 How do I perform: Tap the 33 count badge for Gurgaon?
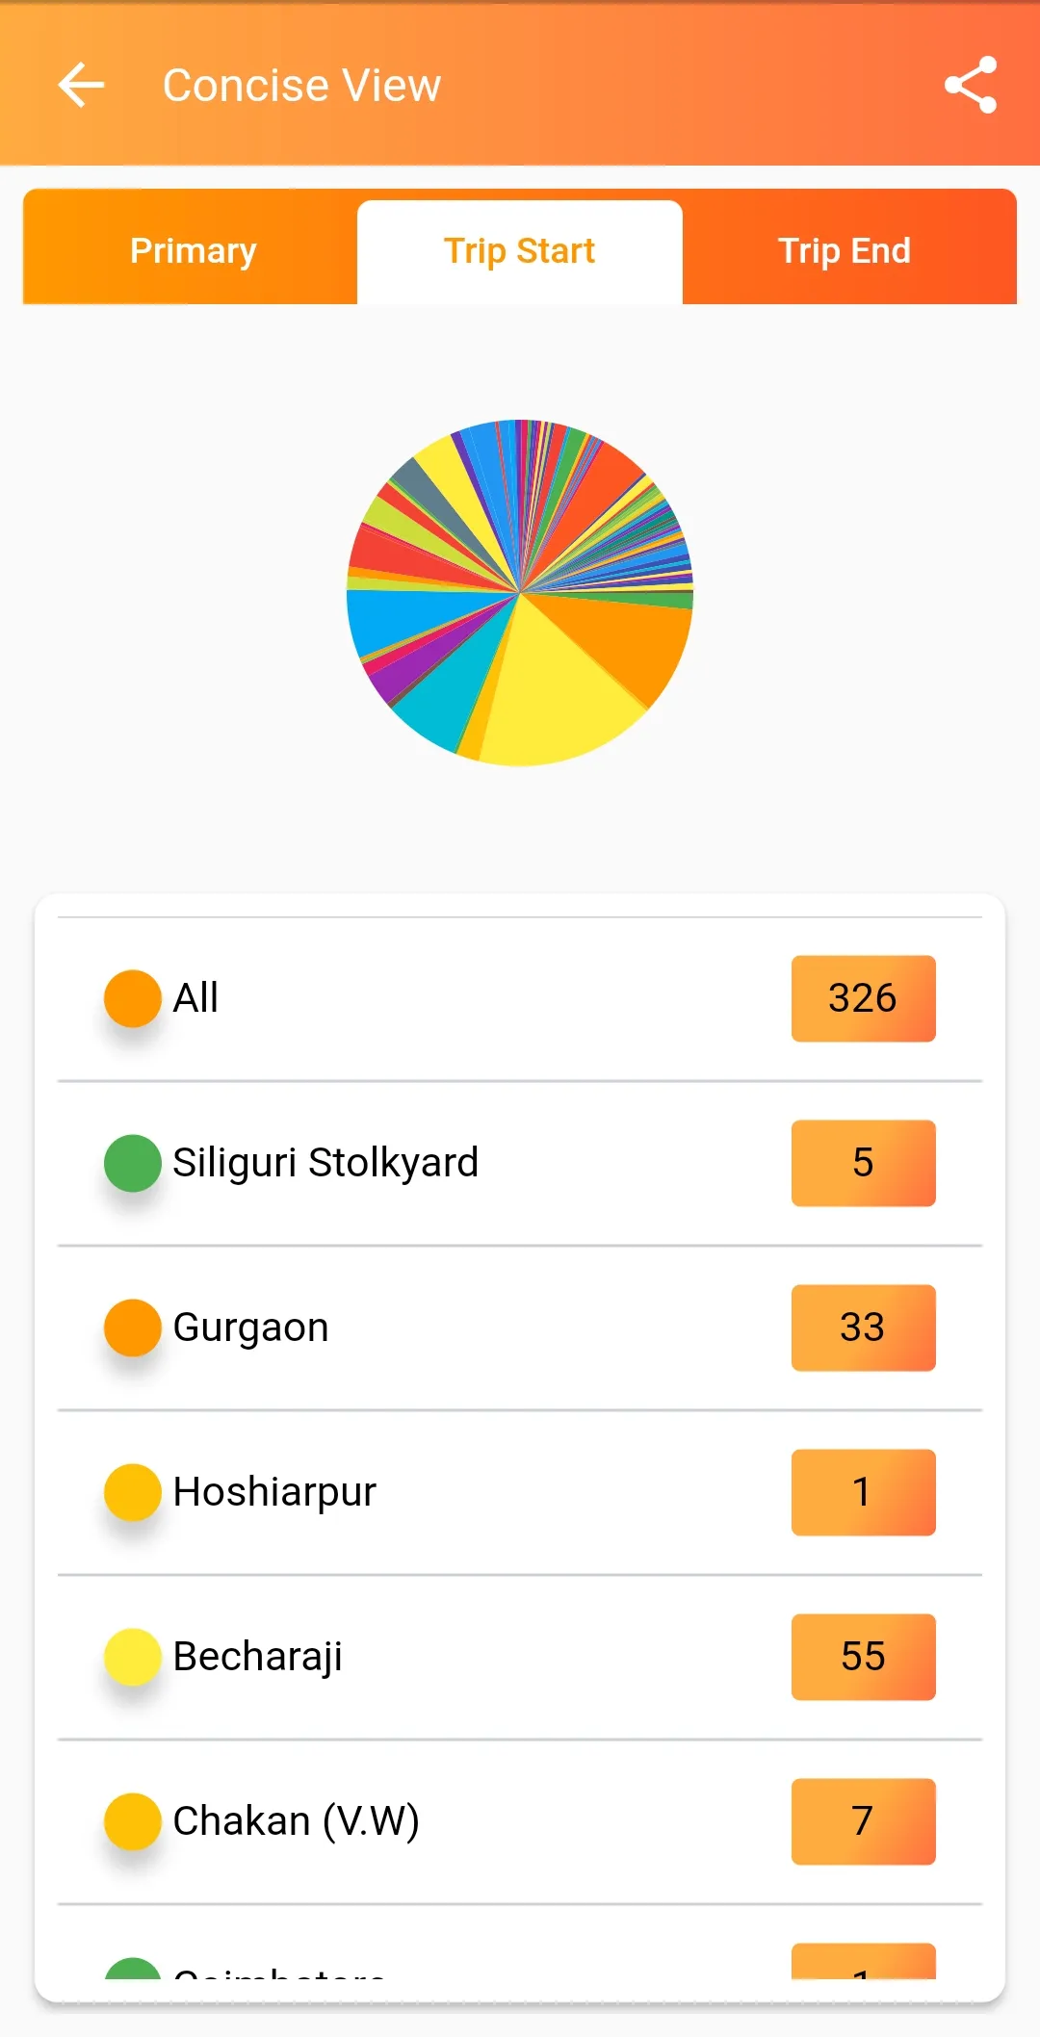tap(864, 1328)
